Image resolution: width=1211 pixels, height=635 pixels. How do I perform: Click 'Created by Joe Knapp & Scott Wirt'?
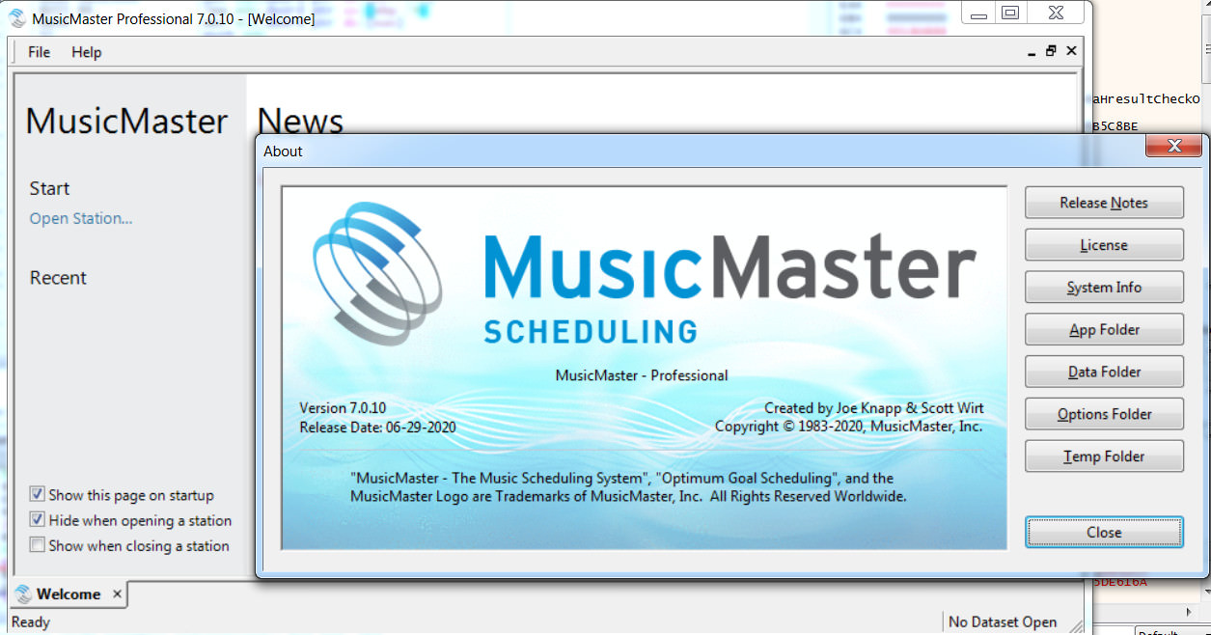874,408
